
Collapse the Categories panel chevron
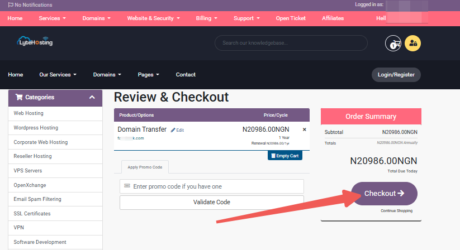point(92,97)
